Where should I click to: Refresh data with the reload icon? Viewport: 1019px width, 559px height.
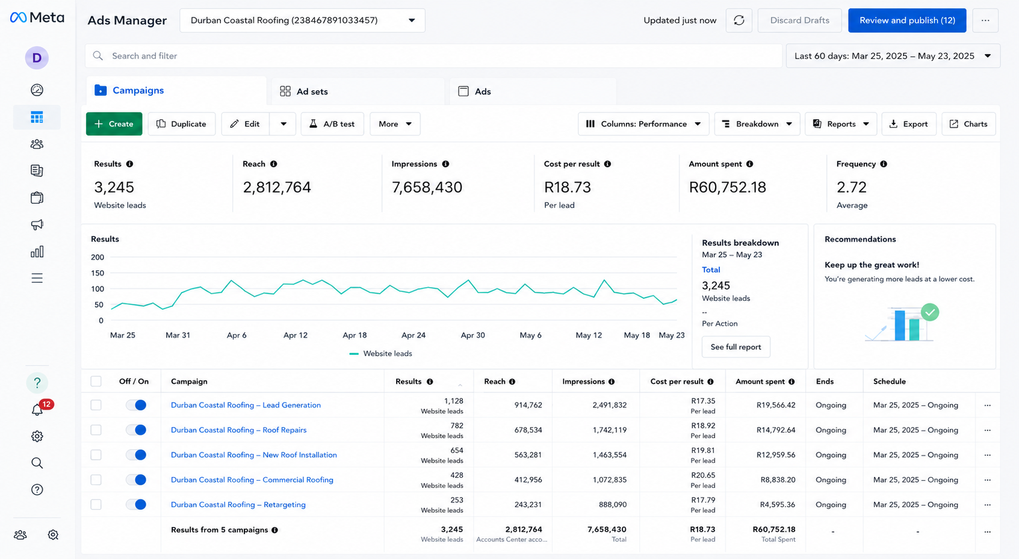[739, 20]
